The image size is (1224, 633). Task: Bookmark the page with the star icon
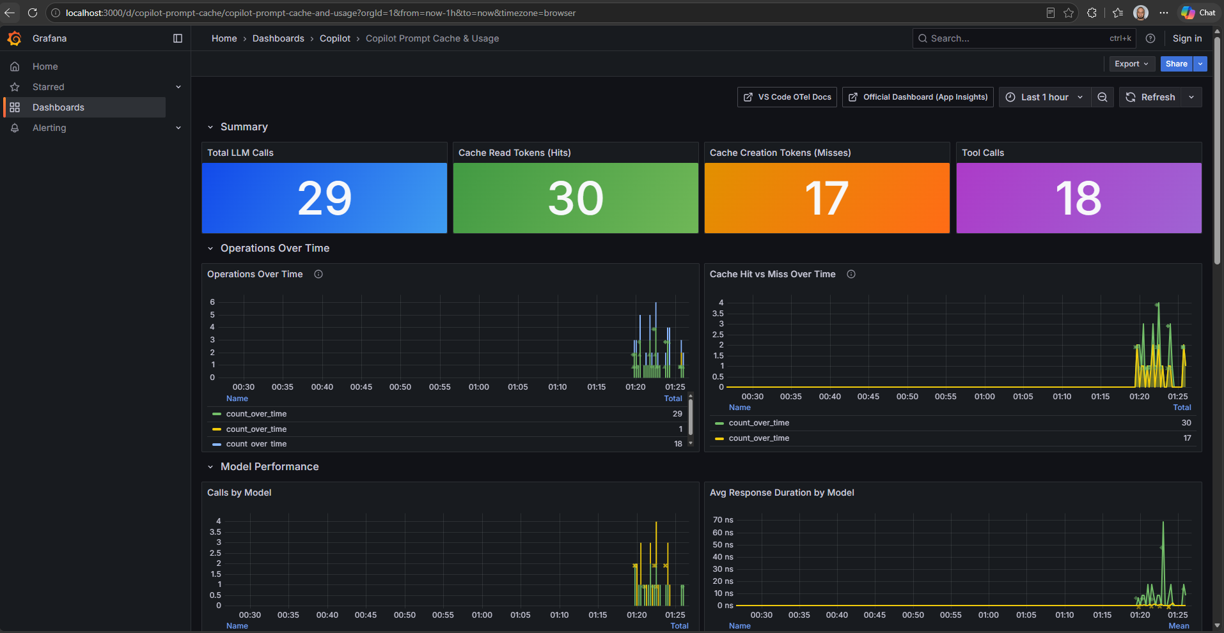click(x=1069, y=13)
